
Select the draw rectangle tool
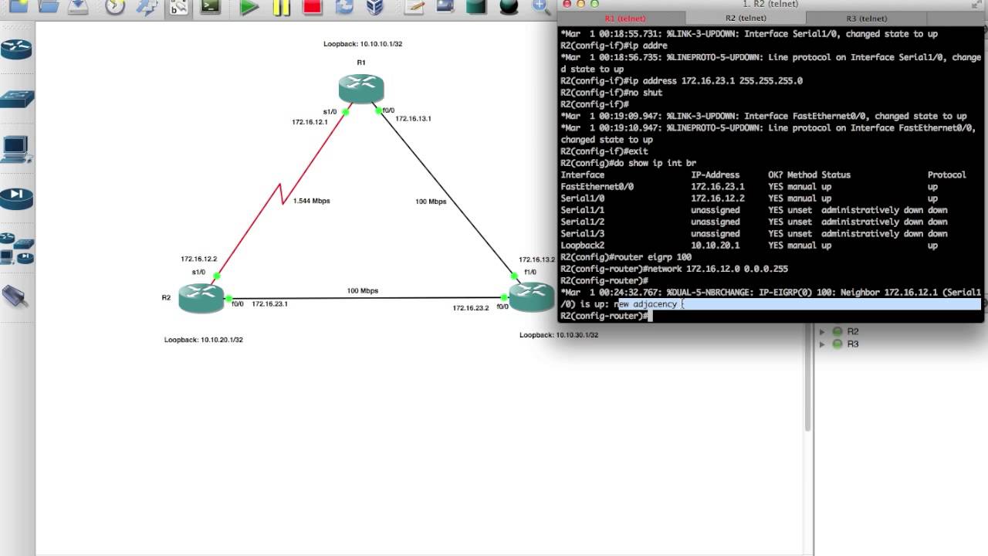click(x=477, y=6)
